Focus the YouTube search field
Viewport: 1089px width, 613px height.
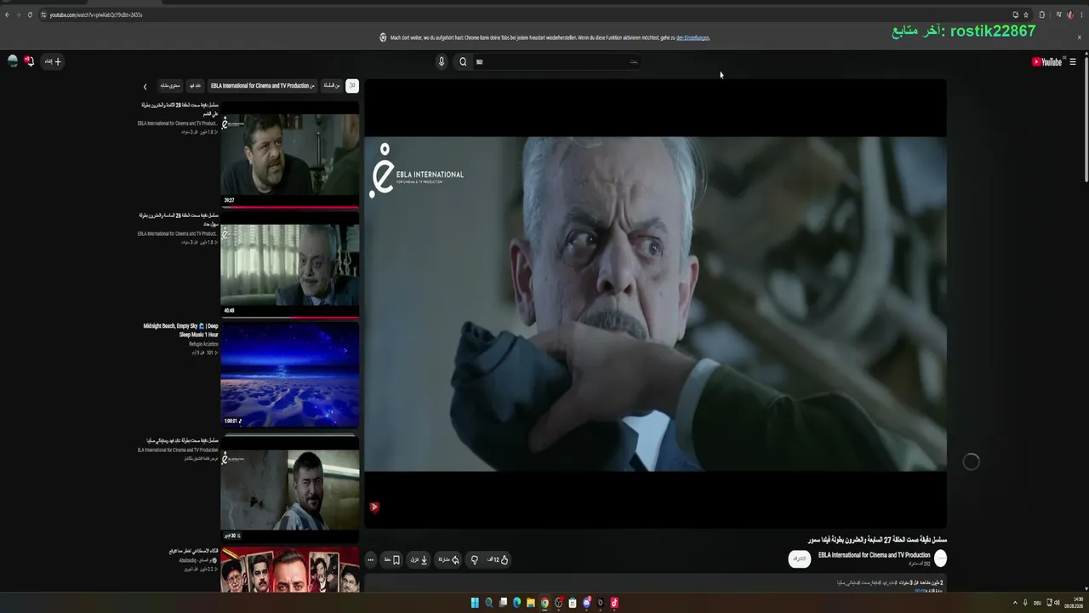556,61
